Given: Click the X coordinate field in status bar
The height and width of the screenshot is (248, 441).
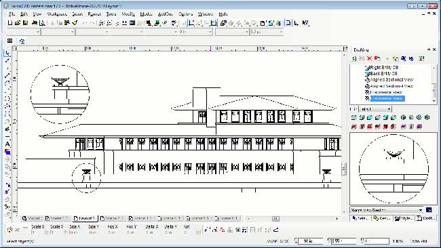Looking at the screenshot, I should pos(311,241).
